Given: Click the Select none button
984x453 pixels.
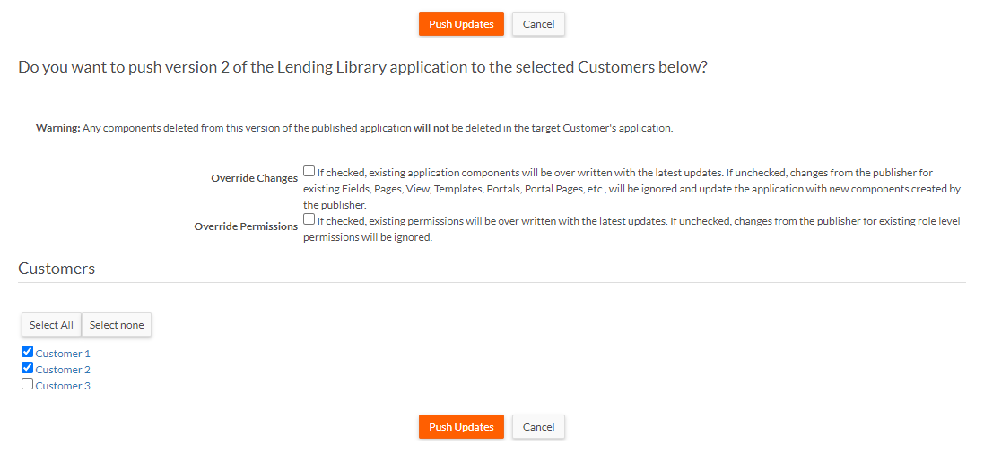Looking at the screenshot, I should click(x=117, y=325).
